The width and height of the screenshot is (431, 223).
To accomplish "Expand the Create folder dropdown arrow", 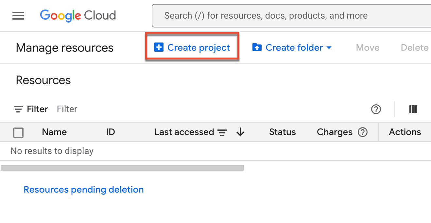I will (x=329, y=48).
